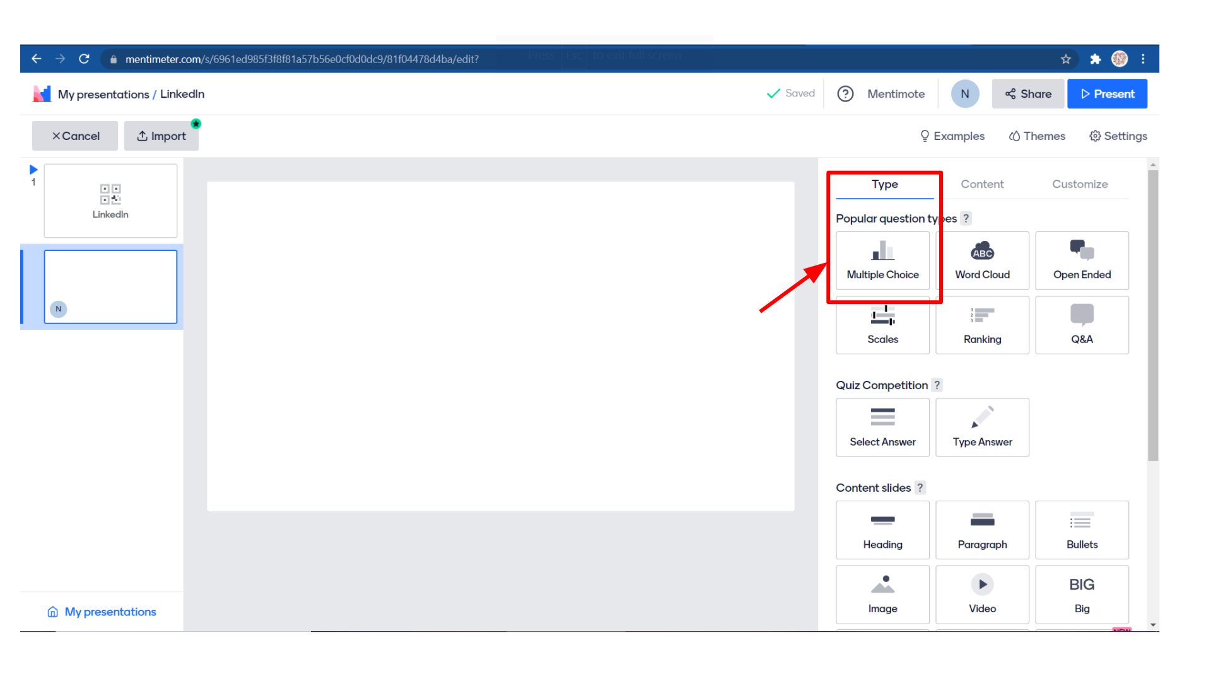Switch to the Content tab
Viewport: 1211px width, 681px height.
click(982, 184)
